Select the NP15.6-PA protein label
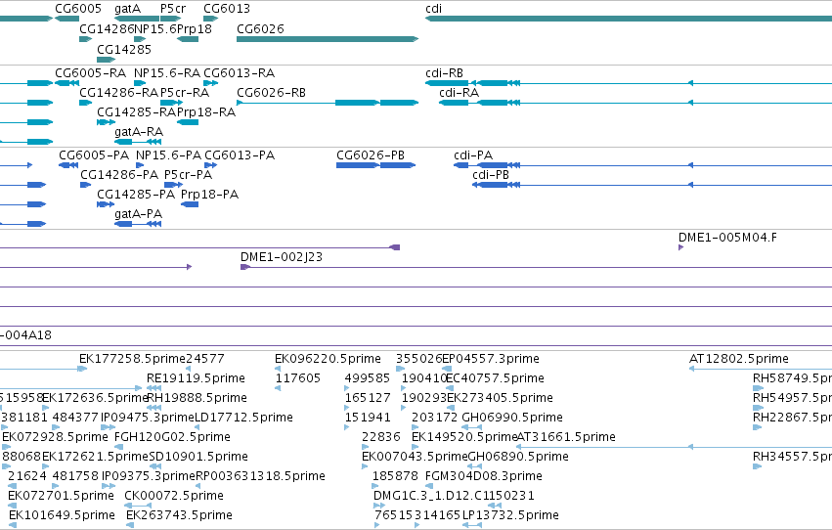Image resolution: width=832 pixels, height=530 pixels. pyautogui.click(x=169, y=155)
